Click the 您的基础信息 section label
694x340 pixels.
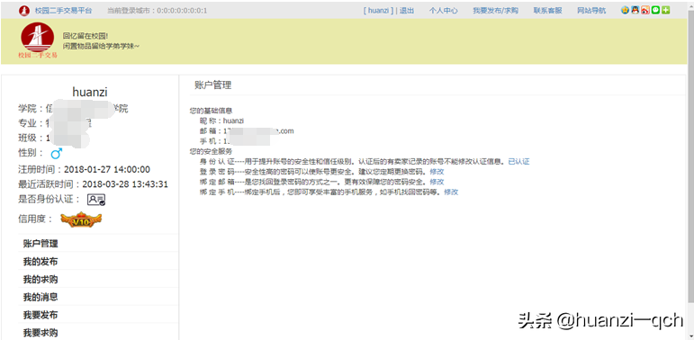click(x=212, y=111)
